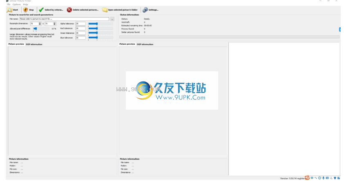344x181 pixels.
Task: Adjust the Alpha tolerance slider
Action: (101, 24)
